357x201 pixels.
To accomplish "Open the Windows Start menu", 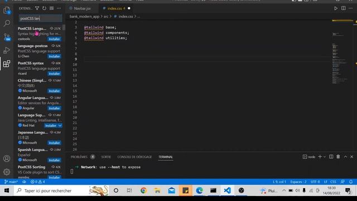I will click(7, 190).
